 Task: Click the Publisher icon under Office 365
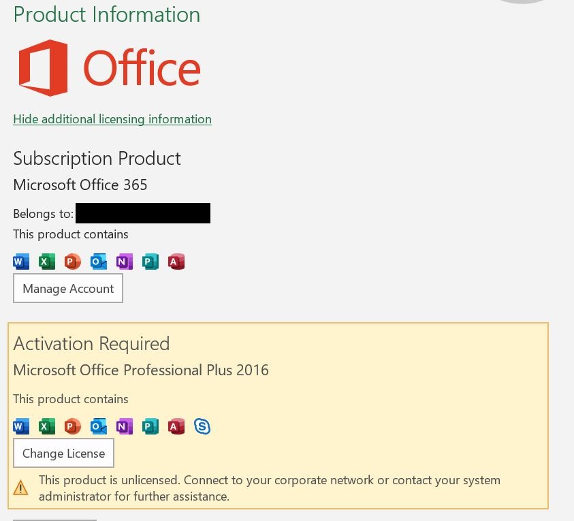coord(150,262)
